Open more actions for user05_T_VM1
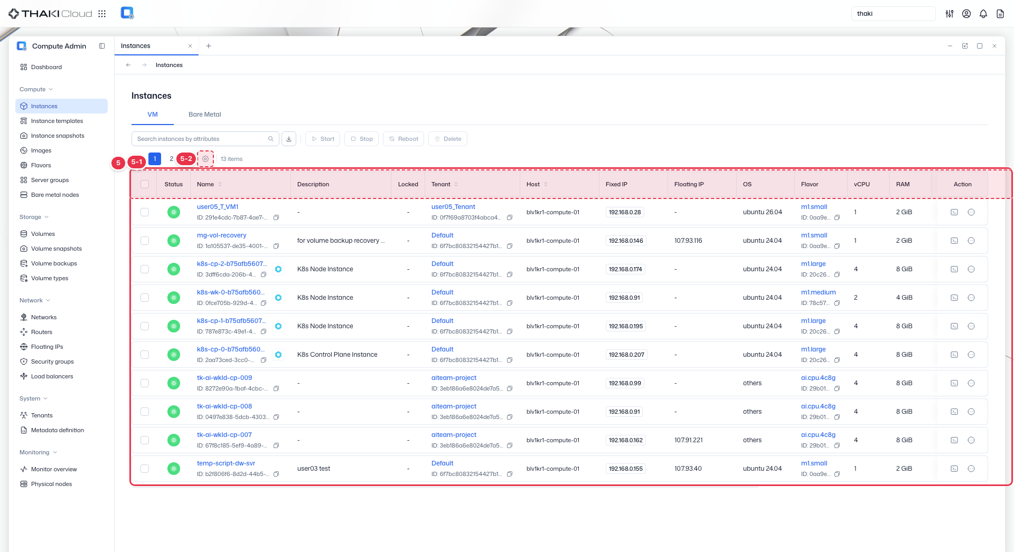This screenshot has height=552, width=1014. [x=971, y=212]
